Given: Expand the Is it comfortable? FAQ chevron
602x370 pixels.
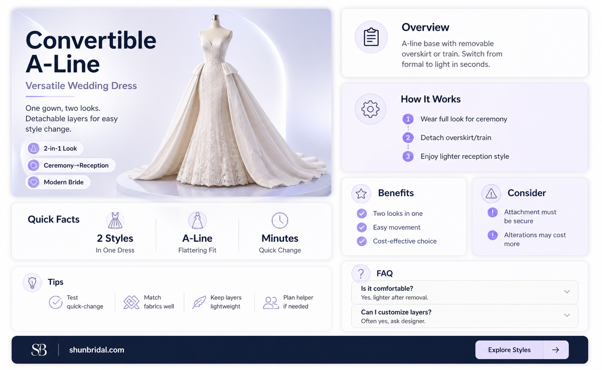Looking at the screenshot, I should (567, 292).
